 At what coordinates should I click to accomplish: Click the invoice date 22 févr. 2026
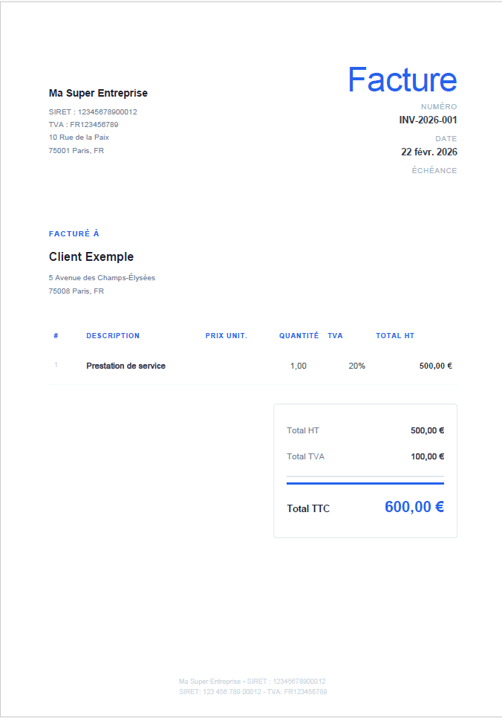click(429, 152)
